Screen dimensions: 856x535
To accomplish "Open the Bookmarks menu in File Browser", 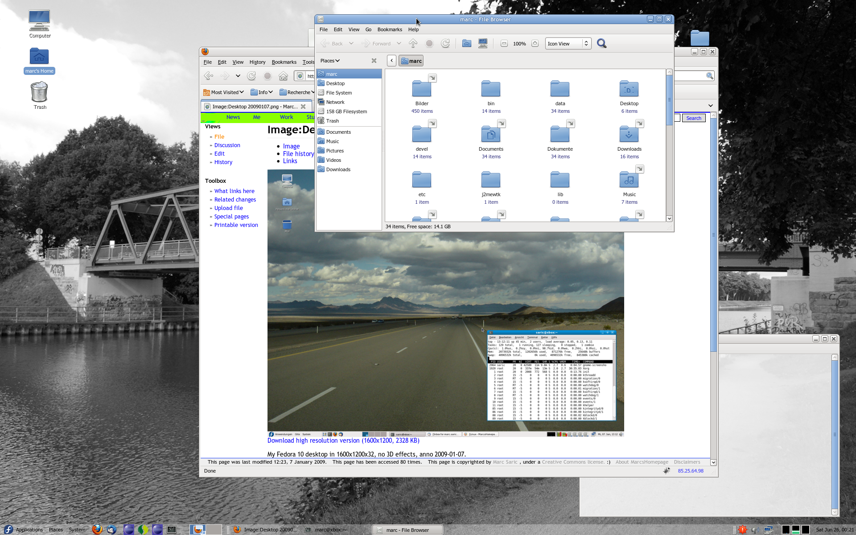I will 389,29.
